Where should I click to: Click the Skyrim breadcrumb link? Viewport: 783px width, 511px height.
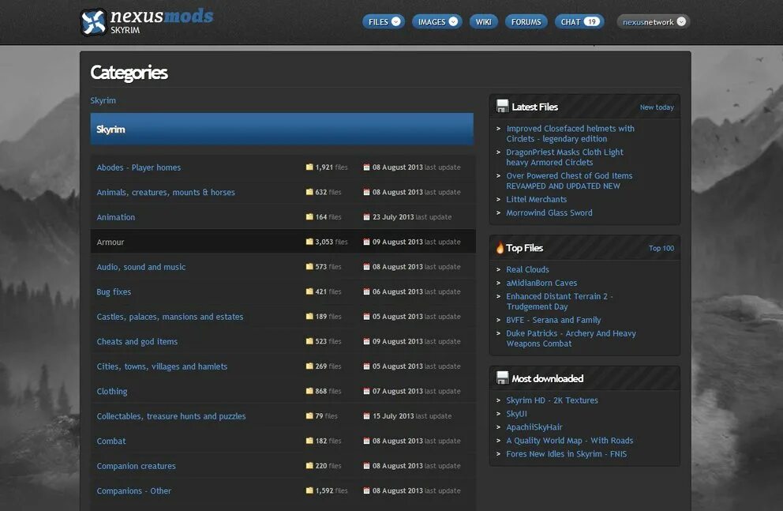103,100
